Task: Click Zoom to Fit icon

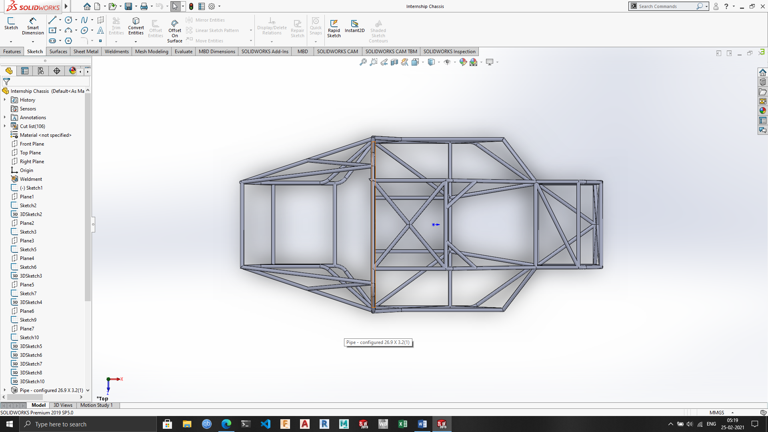Action: (x=363, y=62)
